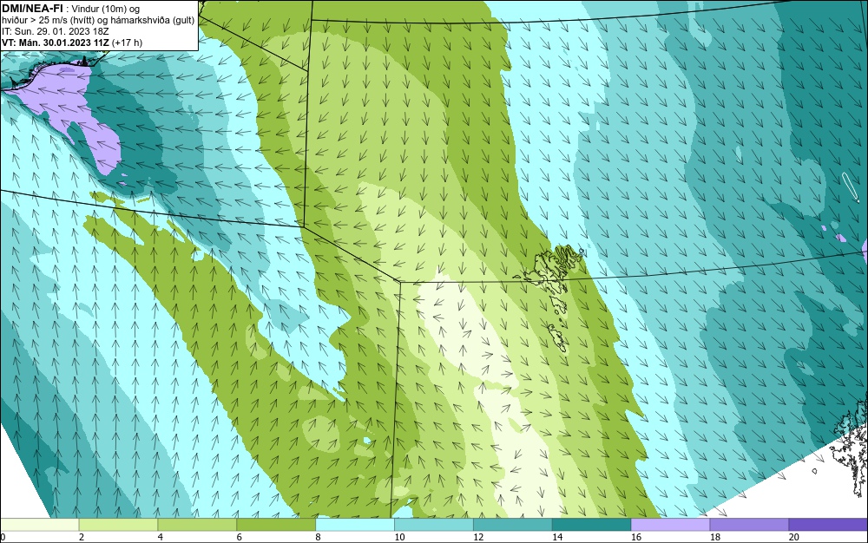This screenshot has width=868, height=543.
Task: Click the 12–14 m/s teal legend swatch
Action: pyautogui.click(x=513, y=525)
